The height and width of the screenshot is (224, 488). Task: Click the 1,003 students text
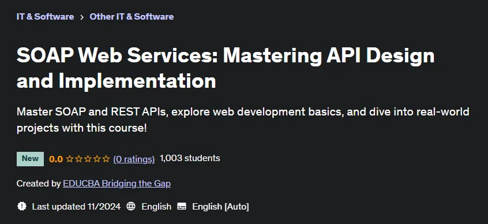tap(190, 158)
